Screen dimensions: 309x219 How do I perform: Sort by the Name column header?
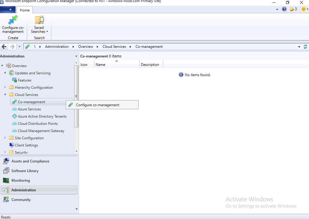117,64
